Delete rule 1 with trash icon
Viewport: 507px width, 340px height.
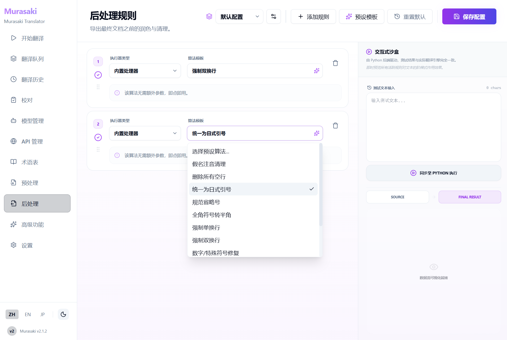click(x=335, y=63)
